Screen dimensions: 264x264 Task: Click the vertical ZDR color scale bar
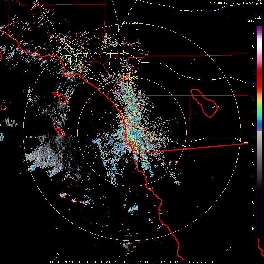[x=259, y=130]
